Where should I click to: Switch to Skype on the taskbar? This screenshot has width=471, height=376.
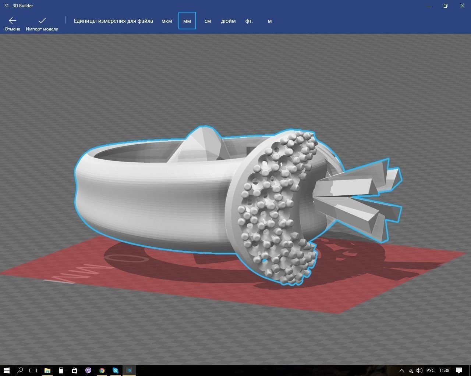point(116,370)
